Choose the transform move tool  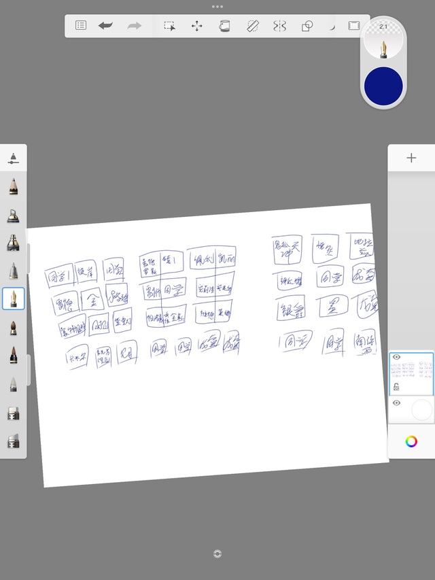tap(197, 26)
